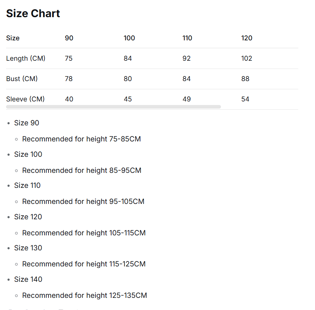
Task: Click the 120 size column header
Action: click(247, 38)
